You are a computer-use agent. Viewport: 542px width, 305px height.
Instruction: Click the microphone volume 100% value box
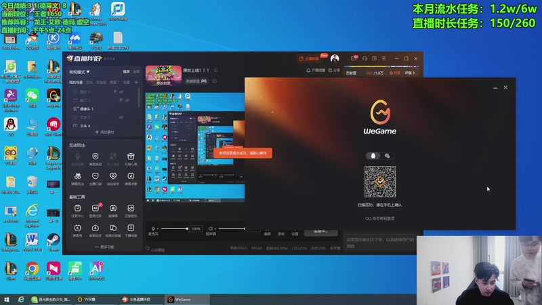196,228
